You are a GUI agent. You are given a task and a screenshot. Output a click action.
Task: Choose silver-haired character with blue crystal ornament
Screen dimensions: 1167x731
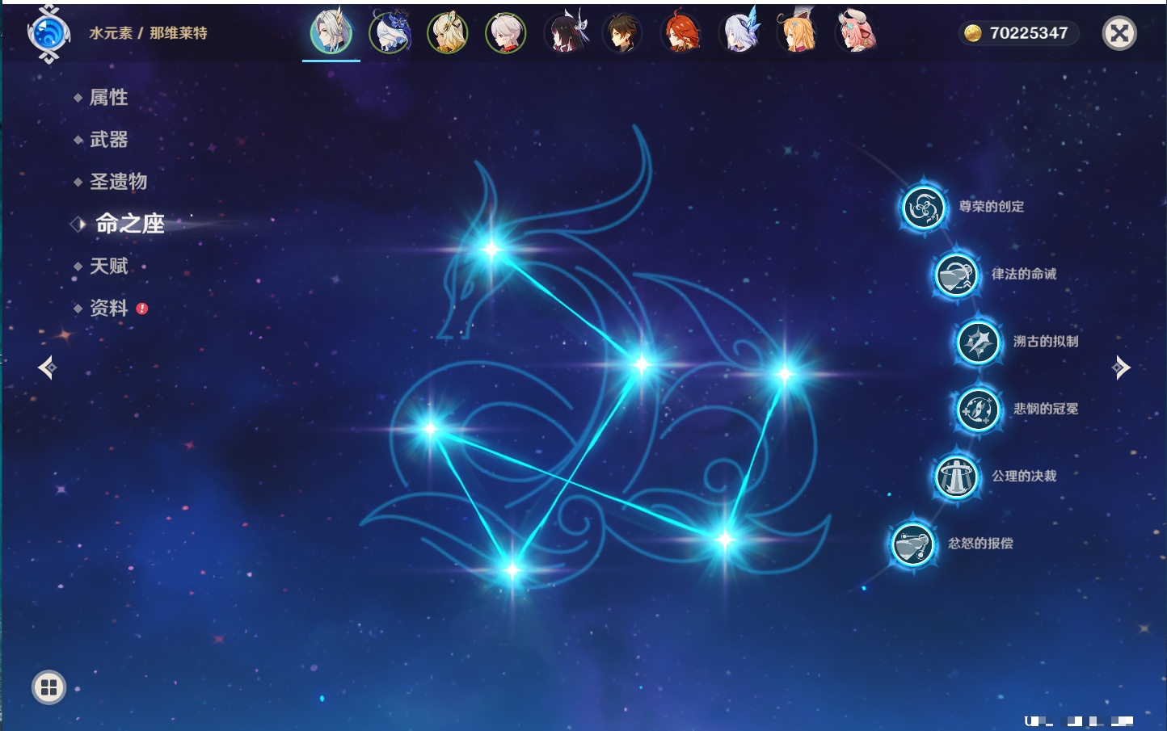pos(739,32)
